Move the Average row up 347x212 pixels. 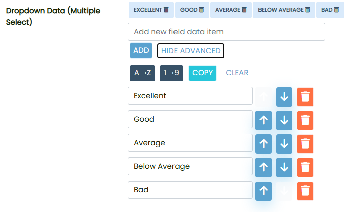click(x=264, y=144)
